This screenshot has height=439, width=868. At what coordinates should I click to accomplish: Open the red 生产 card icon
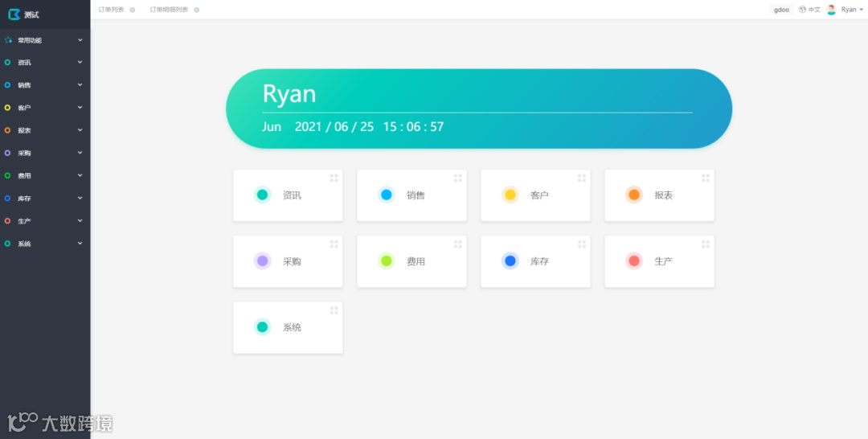[633, 261]
